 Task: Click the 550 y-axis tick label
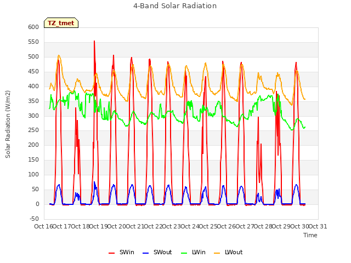pos(33,42)
